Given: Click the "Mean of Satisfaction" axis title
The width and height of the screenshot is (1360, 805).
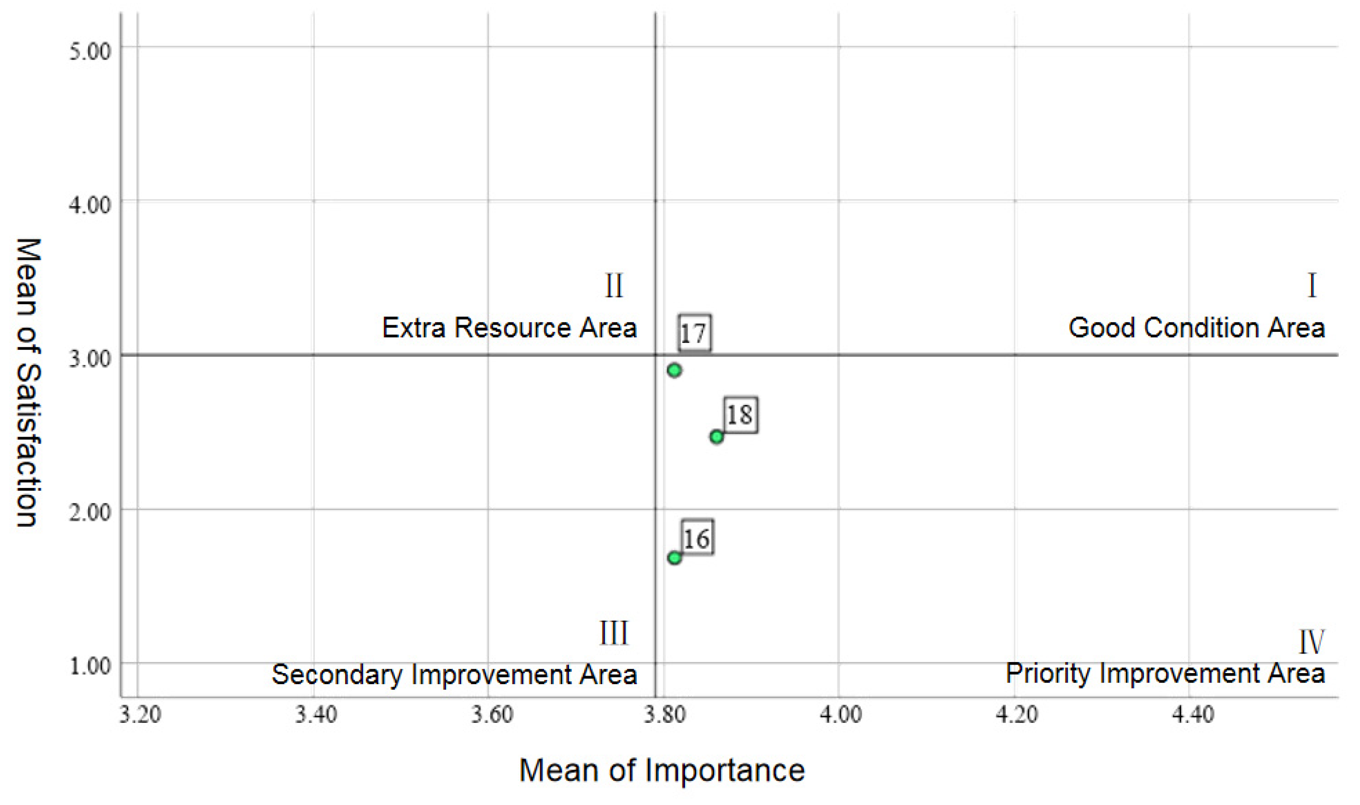Looking at the screenshot, I should coord(28,382).
